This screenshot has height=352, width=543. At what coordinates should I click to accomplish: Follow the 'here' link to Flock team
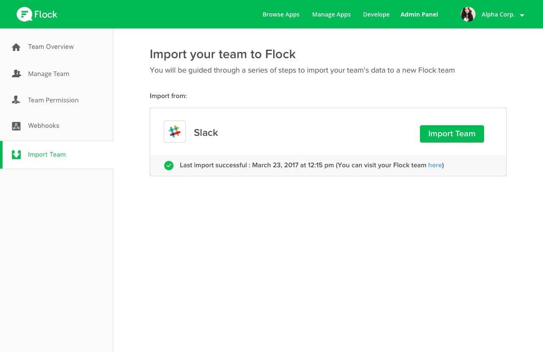(x=435, y=165)
